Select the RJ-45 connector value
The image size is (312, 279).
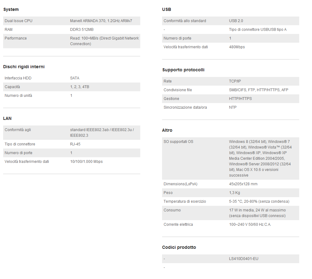pos(75,144)
